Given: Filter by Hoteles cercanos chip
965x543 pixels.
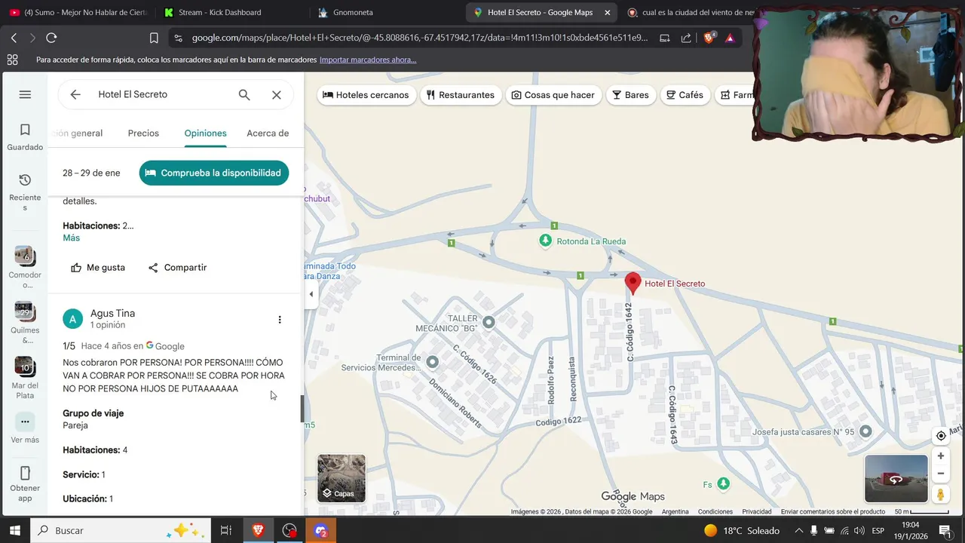Looking at the screenshot, I should pyautogui.click(x=366, y=95).
